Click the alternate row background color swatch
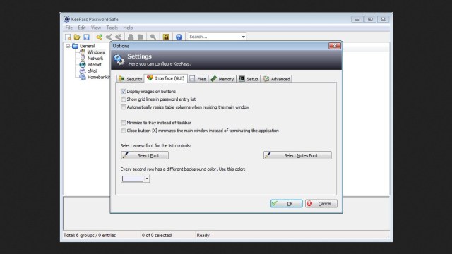452x254 pixels. [133, 179]
